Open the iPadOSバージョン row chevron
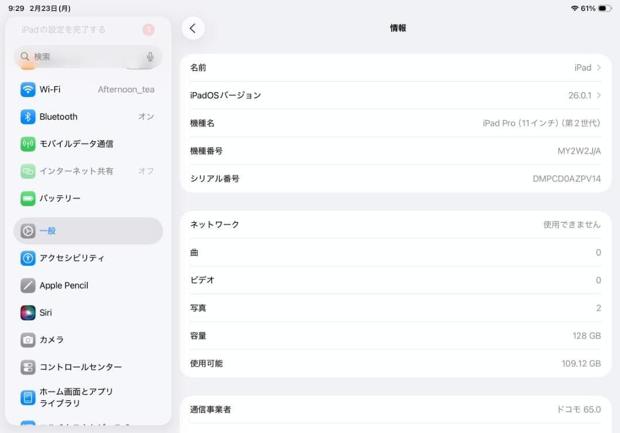Image resolution: width=620 pixels, height=433 pixels. click(x=599, y=95)
